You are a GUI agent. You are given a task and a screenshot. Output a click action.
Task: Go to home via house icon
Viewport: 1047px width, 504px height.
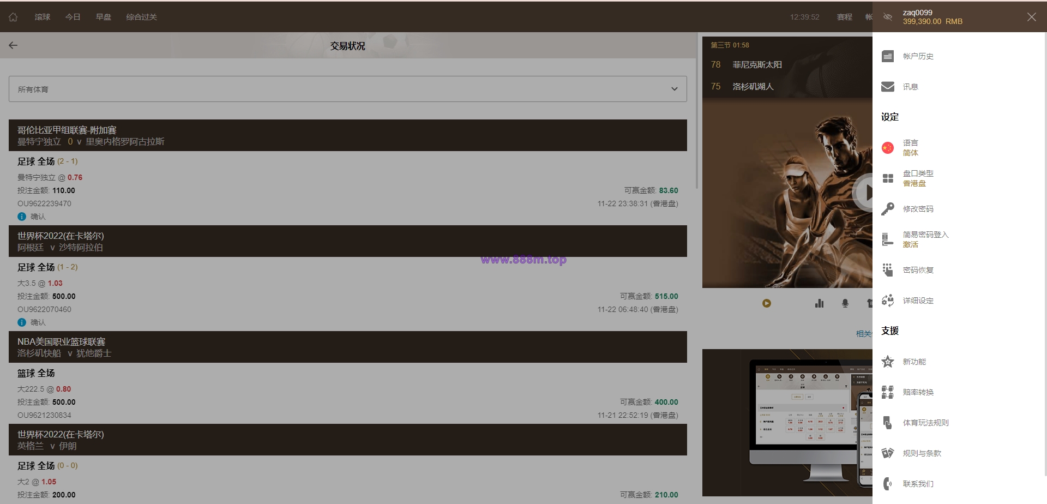pyautogui.click(x=13, y=17)
